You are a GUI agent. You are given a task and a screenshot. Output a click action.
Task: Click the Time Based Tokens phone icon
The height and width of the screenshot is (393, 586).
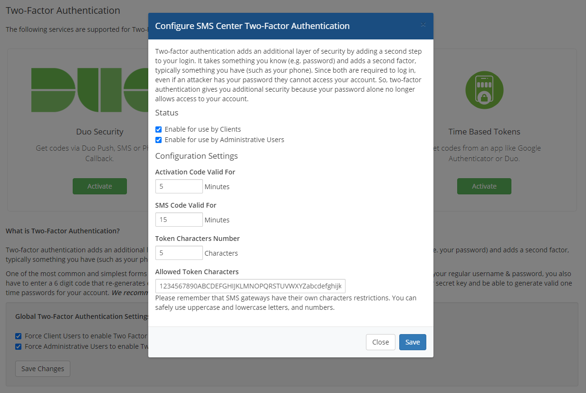(484, 90)
